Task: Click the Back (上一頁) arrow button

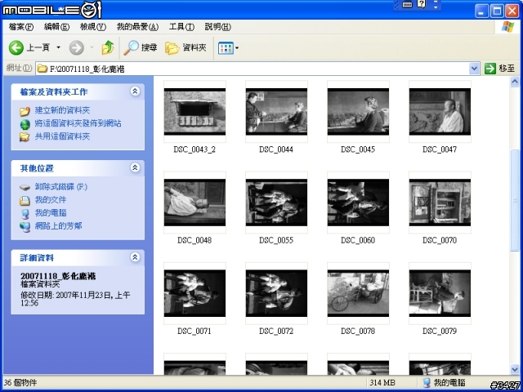Action: tap(16, 47)
